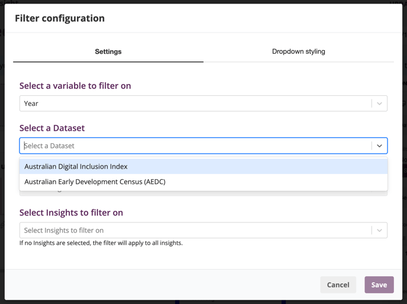Collapse the Select a Dataset dropdown arrow

(x=379, y=146)
